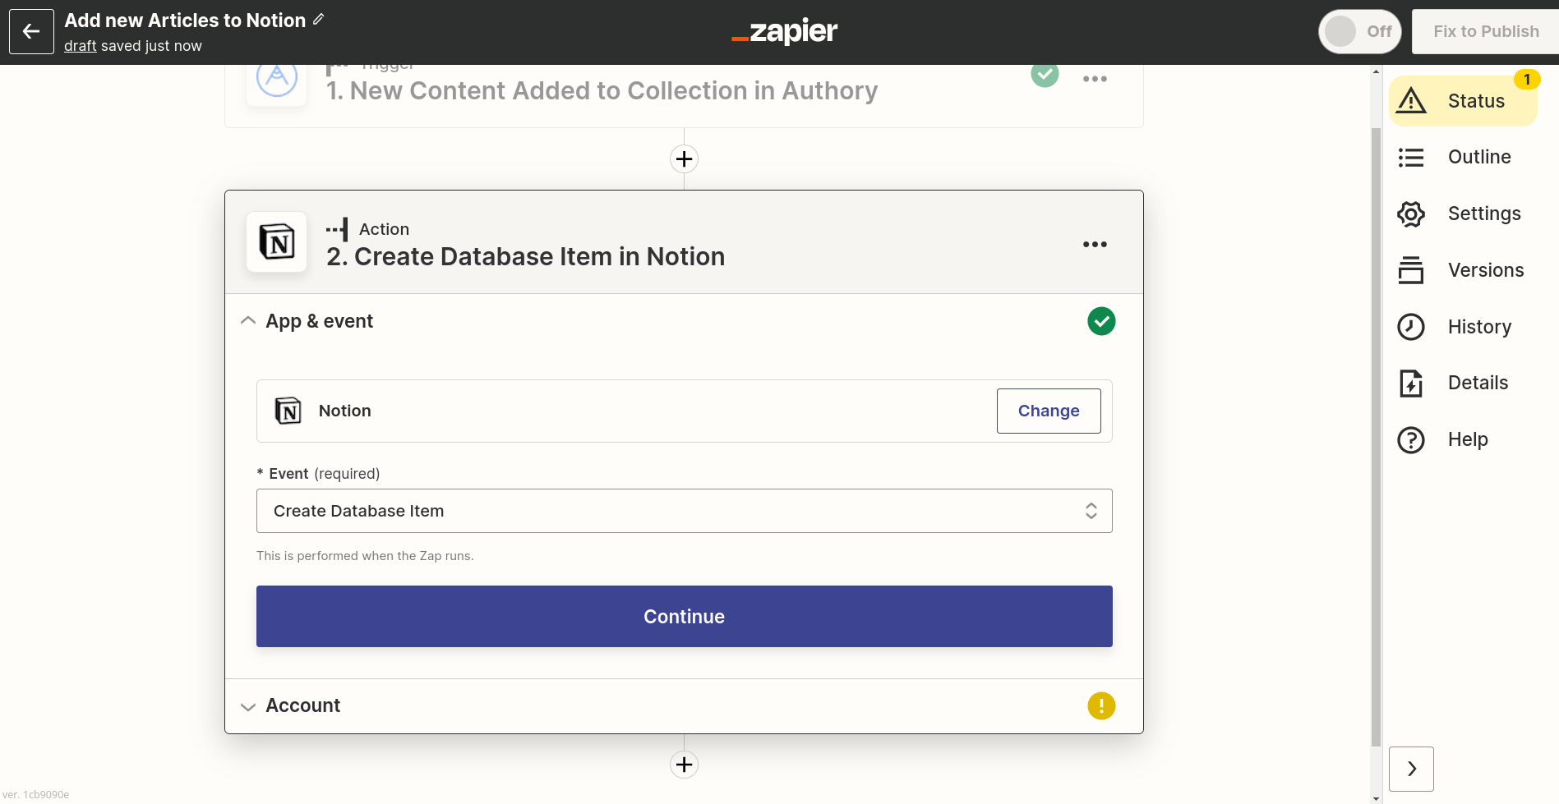Open options menu for Authory trigger step
This screenshot has height=804, width=1559.
(1095, 78)
